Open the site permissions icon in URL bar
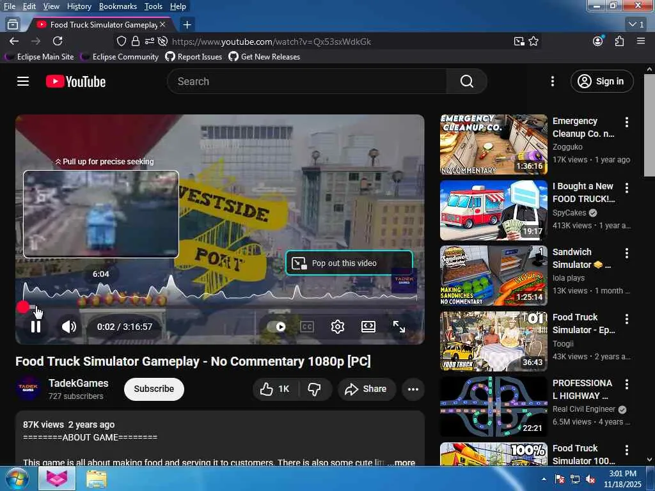655x491 pixels. click(x=149, y=41)
